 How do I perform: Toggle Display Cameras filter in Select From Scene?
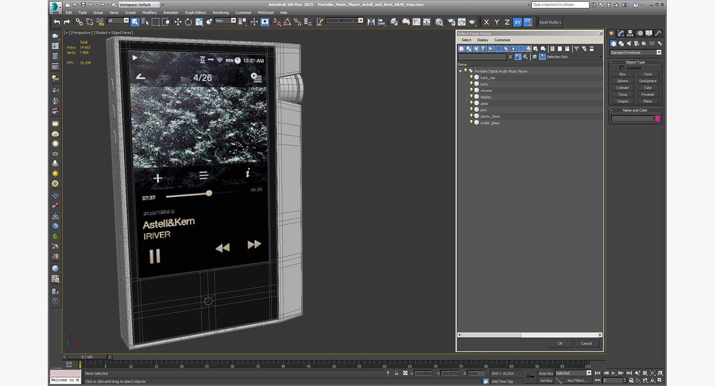point(484,49)
